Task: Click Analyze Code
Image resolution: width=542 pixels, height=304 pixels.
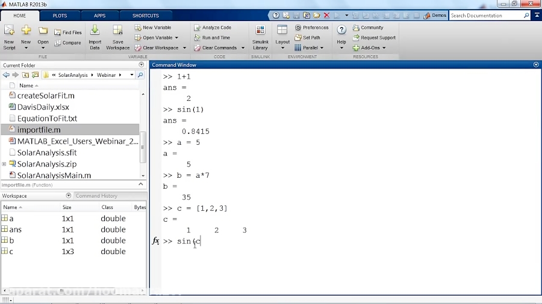Action: (213, 28)
